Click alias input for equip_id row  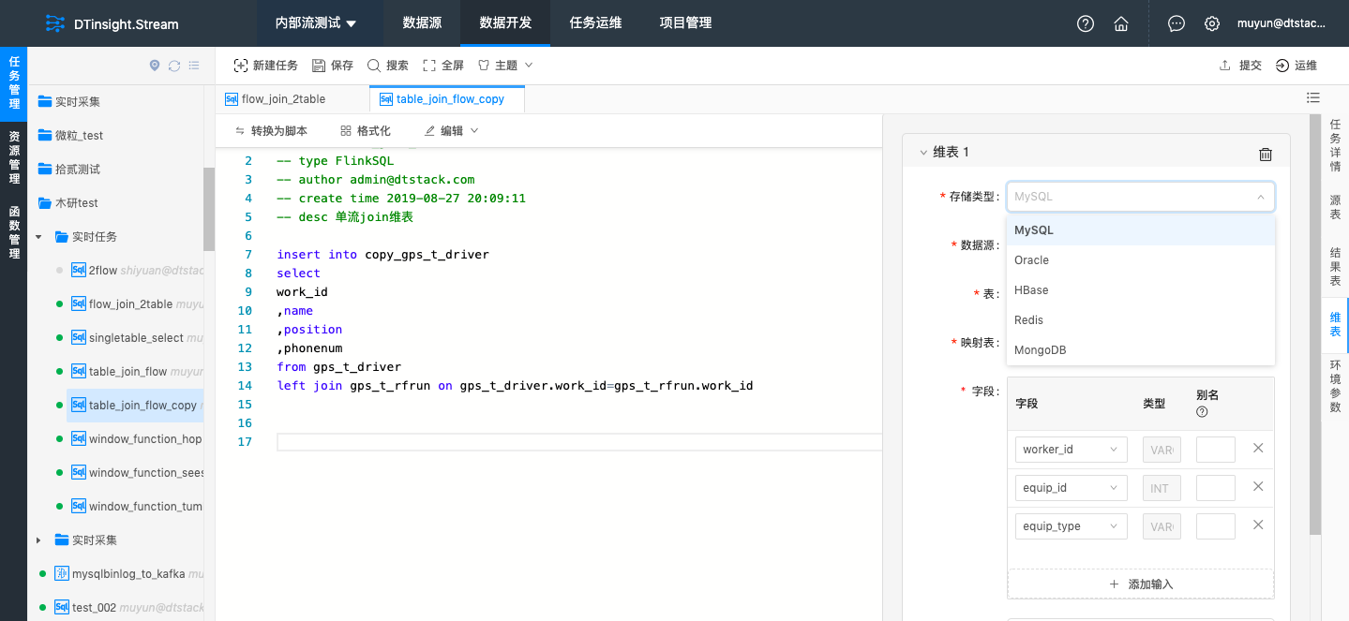tap(1216, 488)
